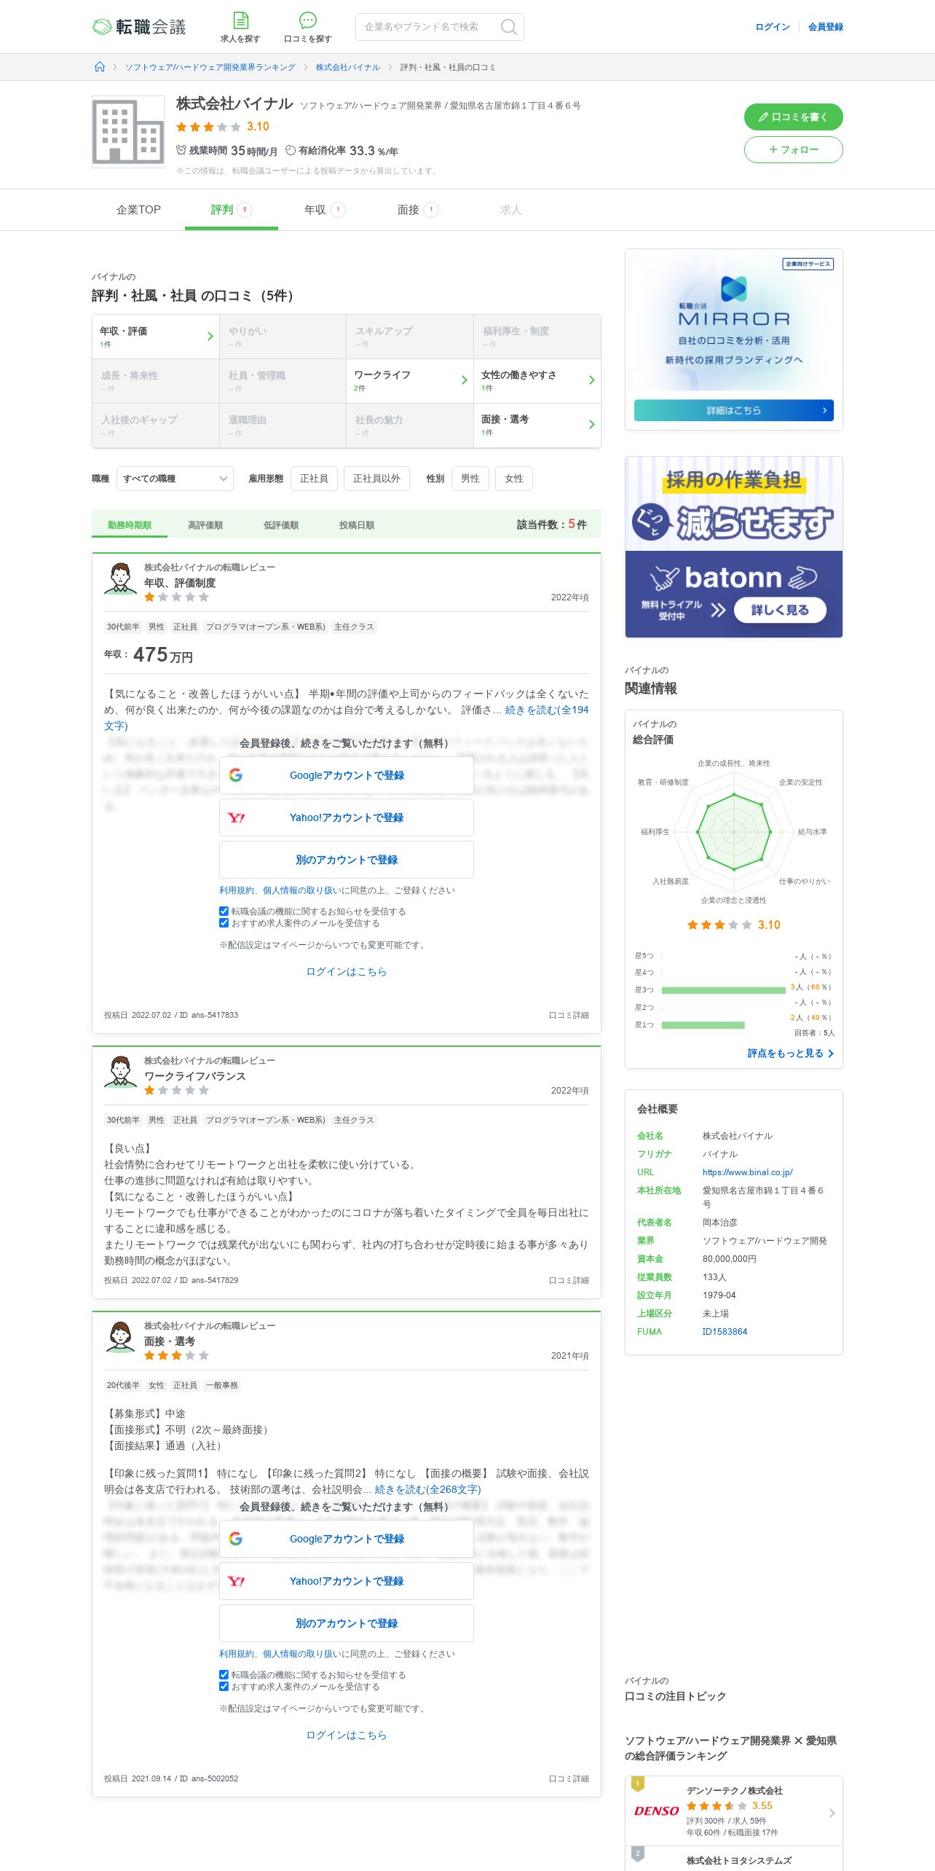Click the フォロー button
Screen dimensions: 935x1871
[x=794, y=149]
